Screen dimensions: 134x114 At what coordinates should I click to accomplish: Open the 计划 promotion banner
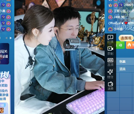(5, 92)
